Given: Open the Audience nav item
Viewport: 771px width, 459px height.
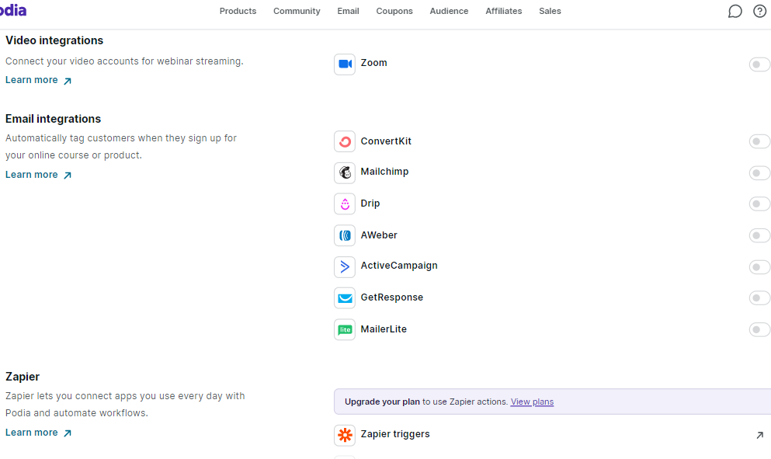Looking at the screenshot, I should pos(449,11).
